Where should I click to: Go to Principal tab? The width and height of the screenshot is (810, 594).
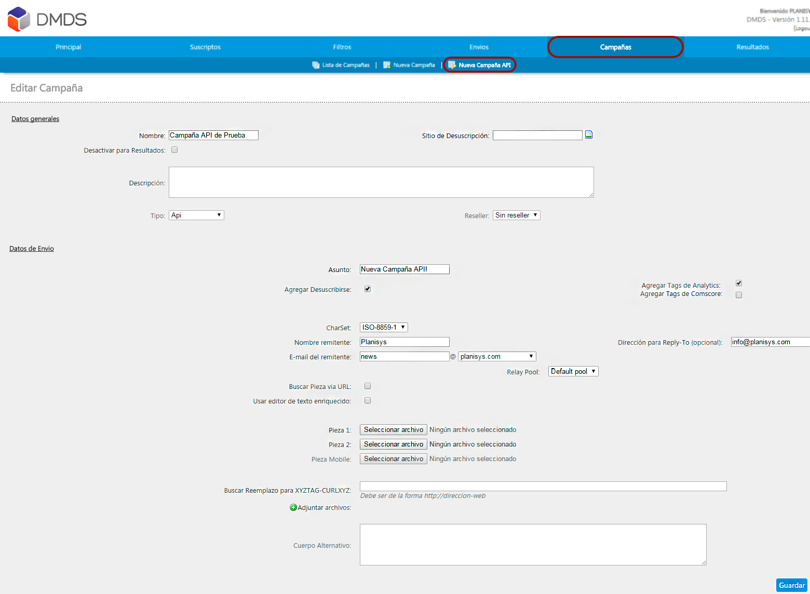(x=69, y=47)
